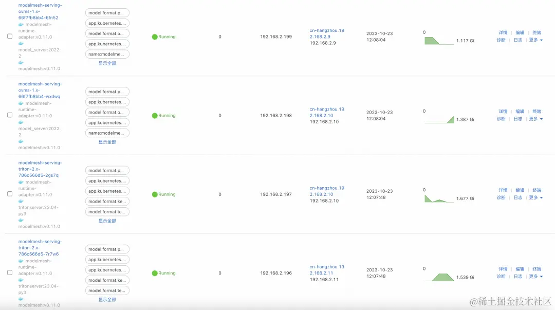This screenshot has width=555, height=310.
Task: Open 终端 for pod at 192.168.2.199
Action: click(x=537, y=32)
